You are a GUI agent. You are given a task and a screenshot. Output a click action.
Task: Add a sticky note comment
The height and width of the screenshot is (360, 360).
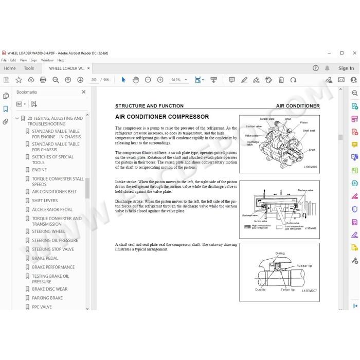232,80
